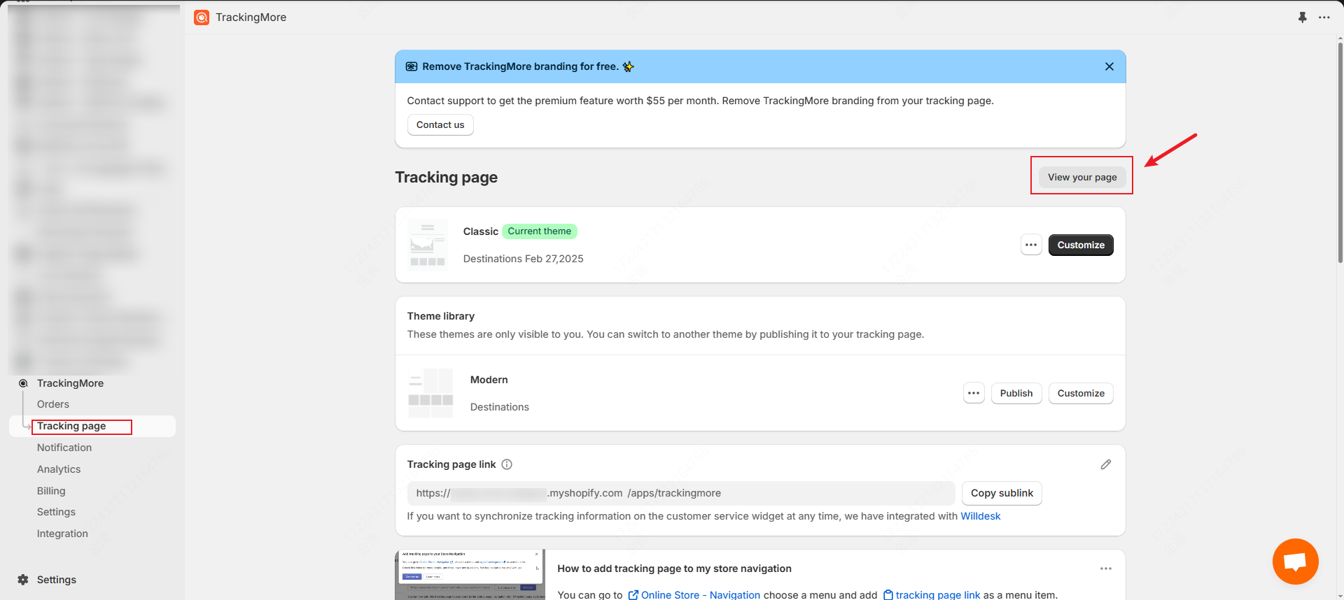Select Tracking page in sidebar
The width and height of the screenshot is (1344, 600).
coord(71,426)
